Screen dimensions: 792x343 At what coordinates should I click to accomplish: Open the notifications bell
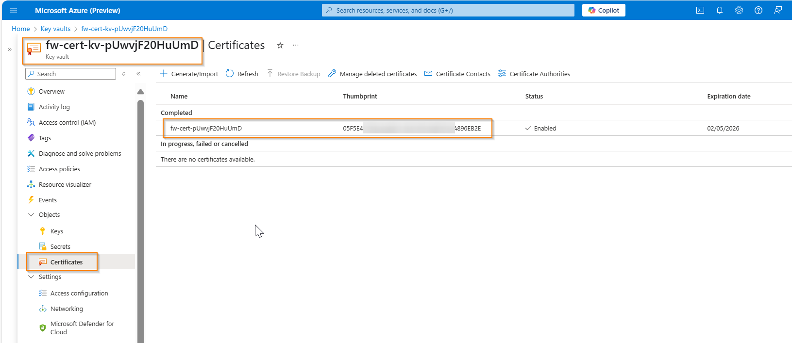(x=720, y=10)
